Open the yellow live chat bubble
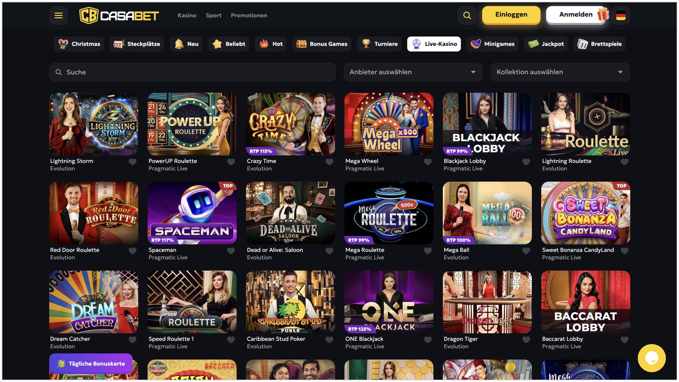This screenshot has width=679, height=382. pos(651,358)
